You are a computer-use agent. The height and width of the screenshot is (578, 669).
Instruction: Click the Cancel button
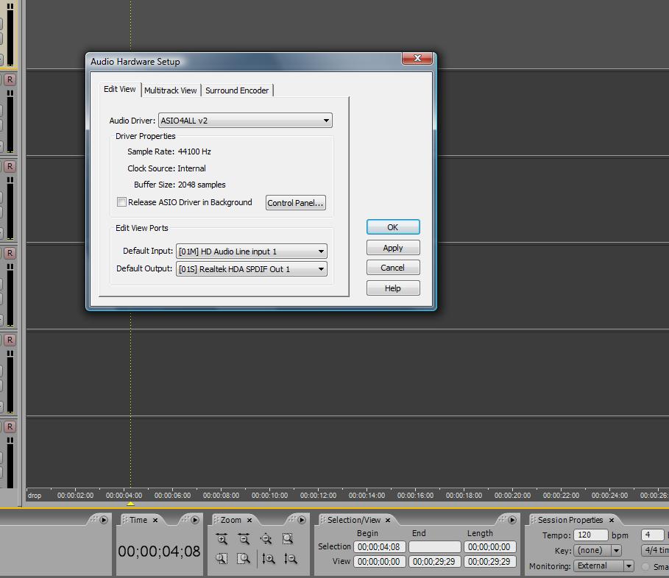coord(393,268)
